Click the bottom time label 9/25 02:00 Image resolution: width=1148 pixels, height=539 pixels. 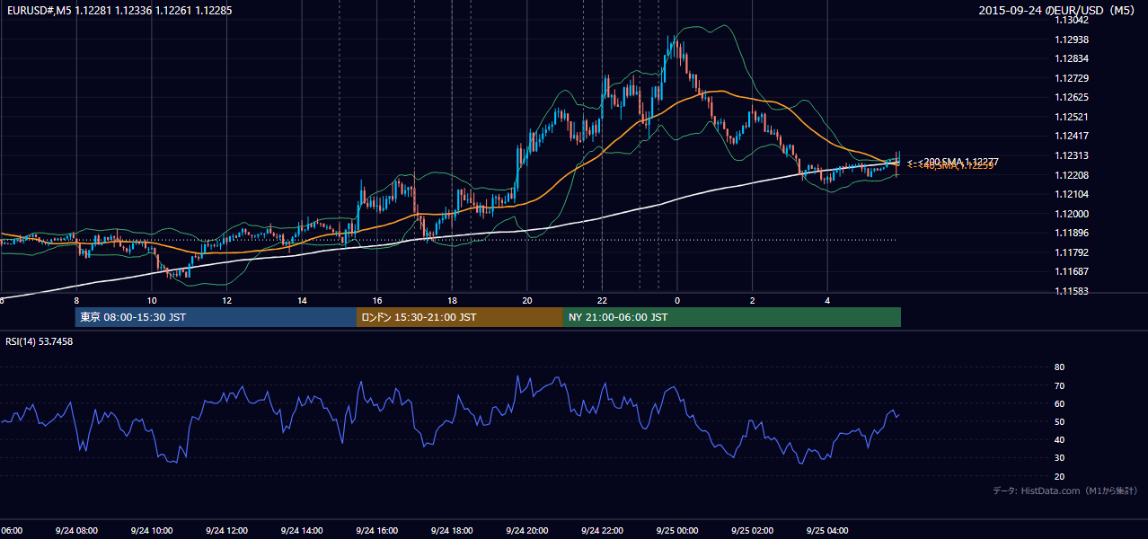click(x=752, y=530)
